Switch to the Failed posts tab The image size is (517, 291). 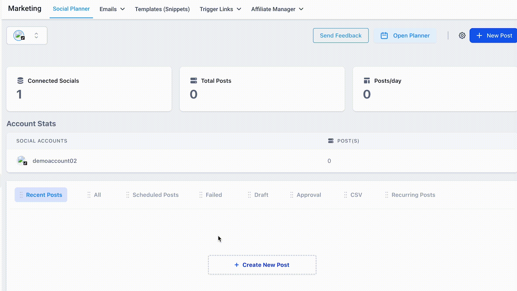(x=214, y=195)
